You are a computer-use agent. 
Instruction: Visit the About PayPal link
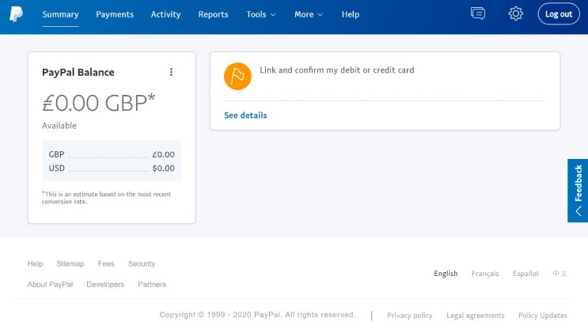(x=50, y=285)
